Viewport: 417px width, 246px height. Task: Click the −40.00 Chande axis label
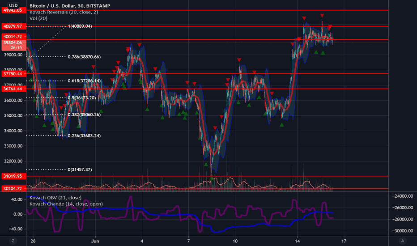pyautogui.click(x=15, y=229)
